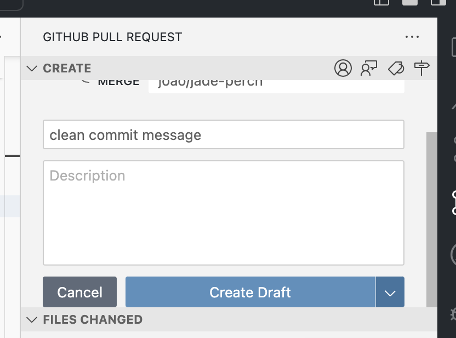
Task: Focus the clean commit message title field
Action: pos(224,134)
